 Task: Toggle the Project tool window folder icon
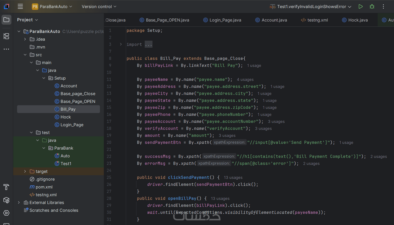pyautogui.click(x=6, y=20)
